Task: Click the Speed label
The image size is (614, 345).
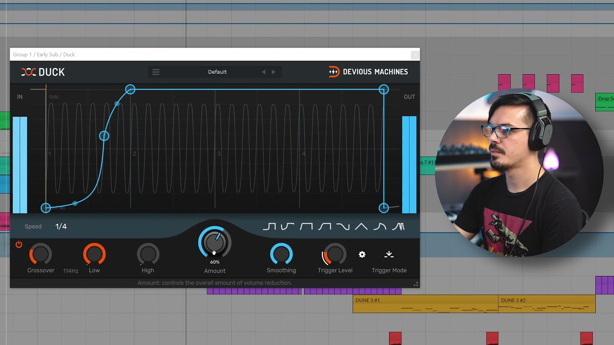Action: [x=33, y=227]
